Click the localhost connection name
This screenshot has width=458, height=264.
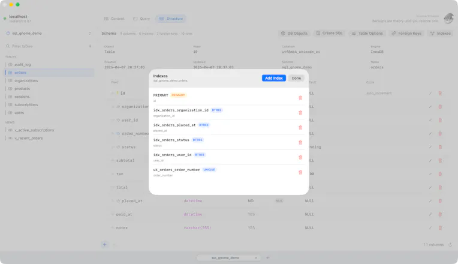18,17
